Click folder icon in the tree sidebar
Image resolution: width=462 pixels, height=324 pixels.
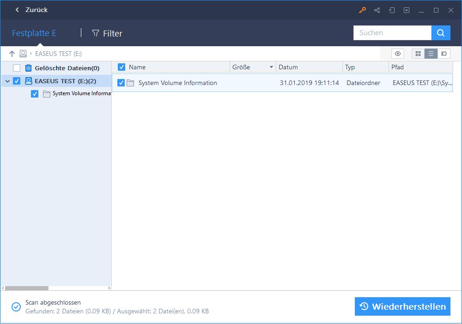(x=46, y=94)
